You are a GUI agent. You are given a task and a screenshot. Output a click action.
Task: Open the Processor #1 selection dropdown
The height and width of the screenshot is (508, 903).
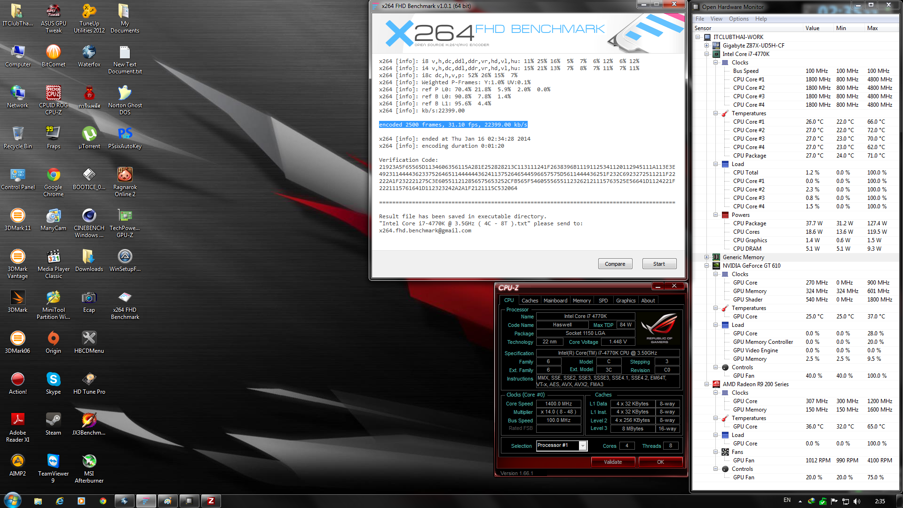(583, 445)
